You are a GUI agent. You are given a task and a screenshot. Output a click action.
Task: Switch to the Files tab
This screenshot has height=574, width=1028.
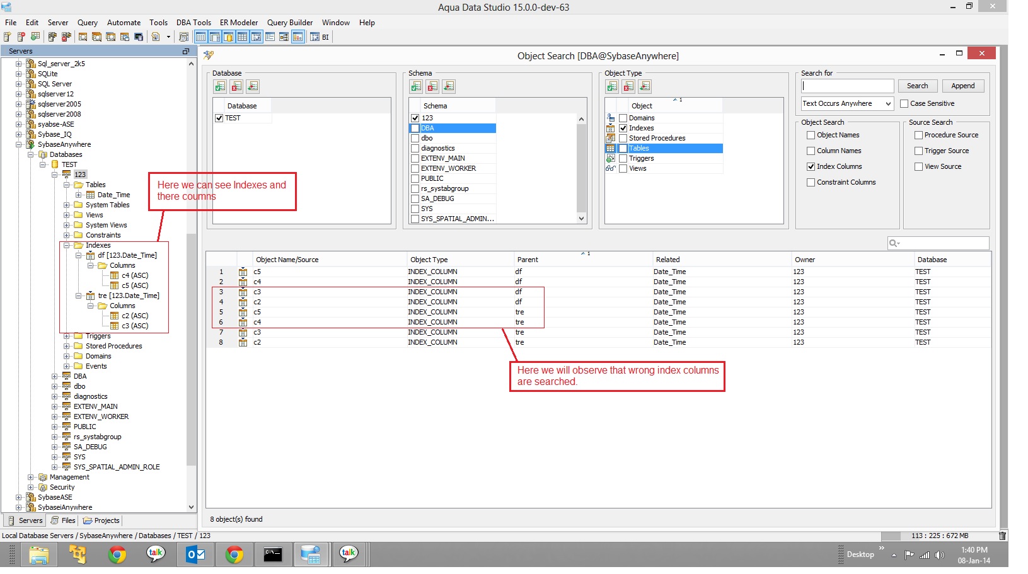tap(63, 520)
